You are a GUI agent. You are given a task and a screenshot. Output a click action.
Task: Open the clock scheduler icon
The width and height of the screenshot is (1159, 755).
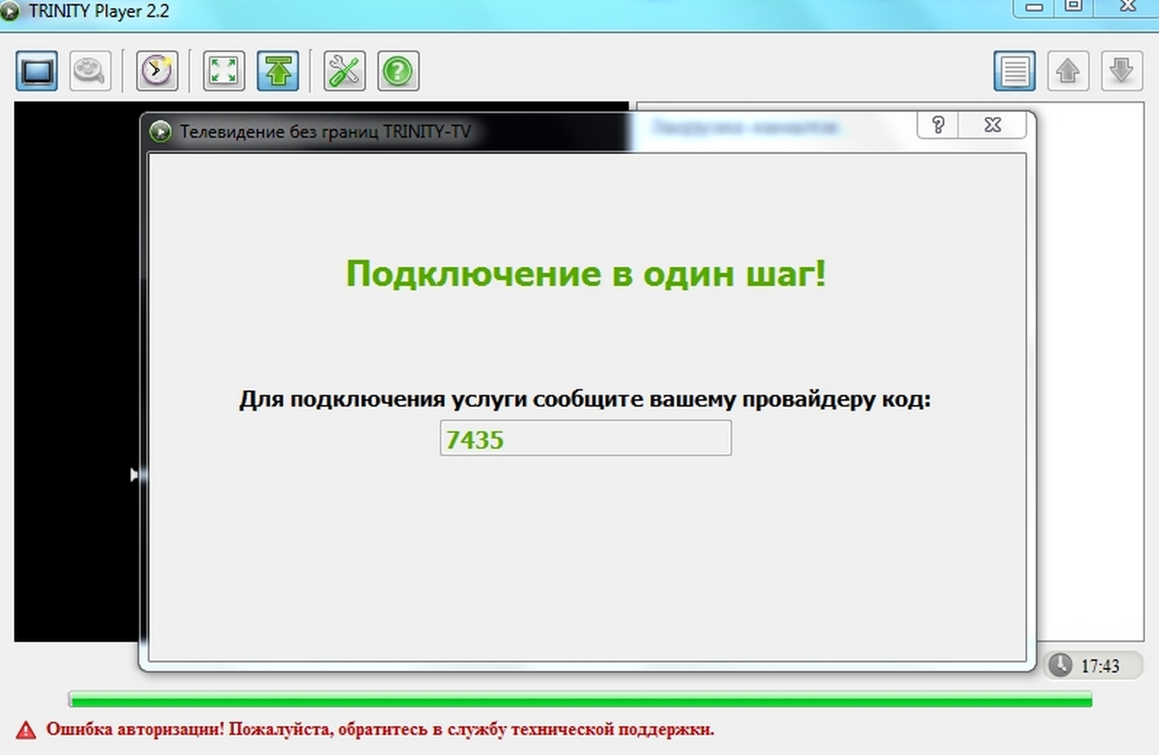[x=156, y=71]
